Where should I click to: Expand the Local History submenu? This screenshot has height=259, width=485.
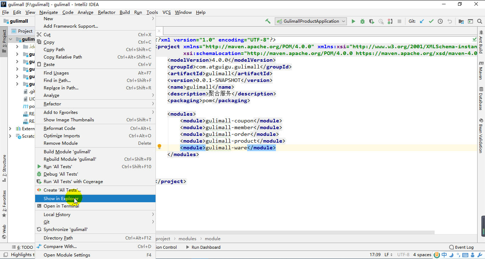(95, 215)
